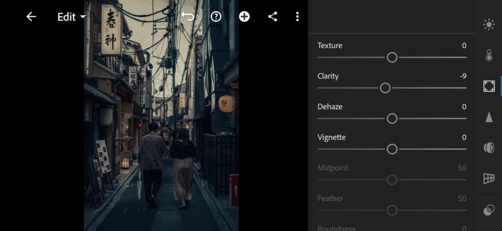The image size is (502, 231).
Task: Click the Clarity slider handle
Action: click(385, 88)
